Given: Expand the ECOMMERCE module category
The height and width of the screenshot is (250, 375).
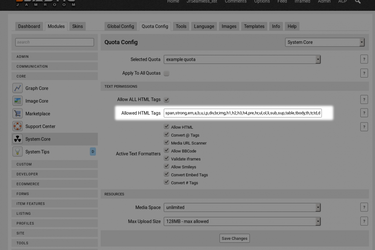Looking at the screenshot, I should click(x=54, y=184).
